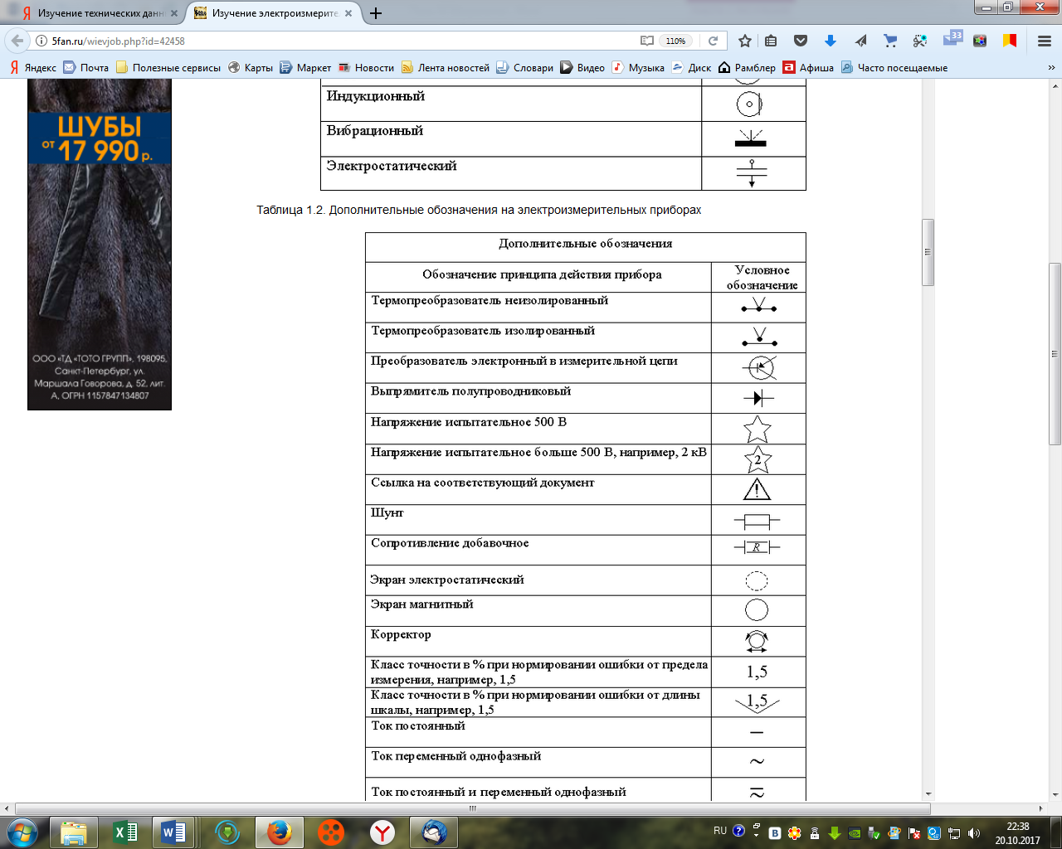Open the Афиша bookmark
The image size is (1062, 849).
tap(808, 68)
